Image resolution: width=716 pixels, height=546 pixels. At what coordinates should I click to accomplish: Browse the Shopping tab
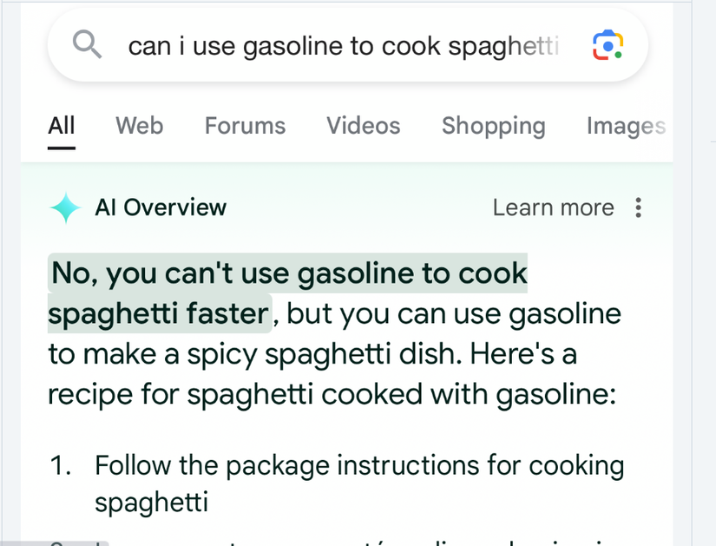(493, 126)
